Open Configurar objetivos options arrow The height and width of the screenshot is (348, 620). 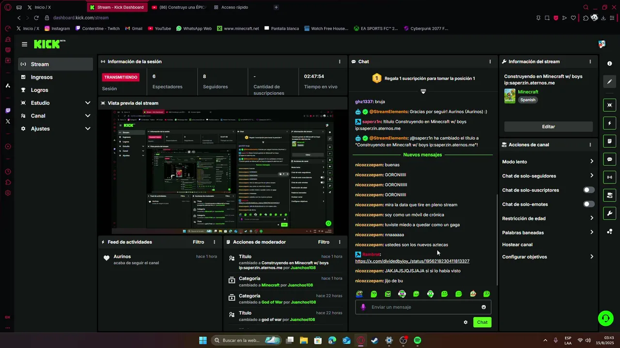click(591, 257)
